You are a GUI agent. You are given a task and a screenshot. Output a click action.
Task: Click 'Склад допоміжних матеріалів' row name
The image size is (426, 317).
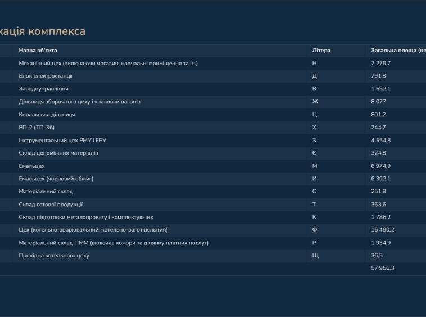(x=58, y=153)
